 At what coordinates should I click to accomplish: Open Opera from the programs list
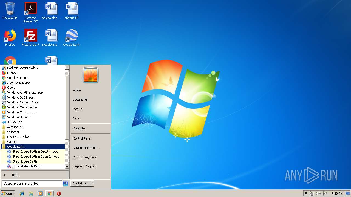33,88
